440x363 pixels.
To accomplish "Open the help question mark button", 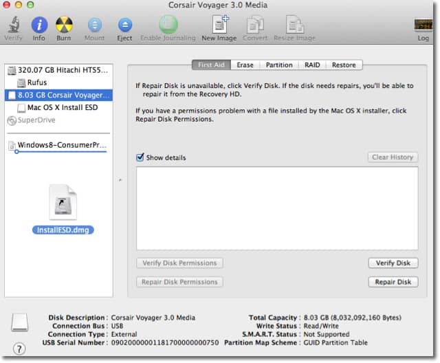I will click(x=19, y=349).
